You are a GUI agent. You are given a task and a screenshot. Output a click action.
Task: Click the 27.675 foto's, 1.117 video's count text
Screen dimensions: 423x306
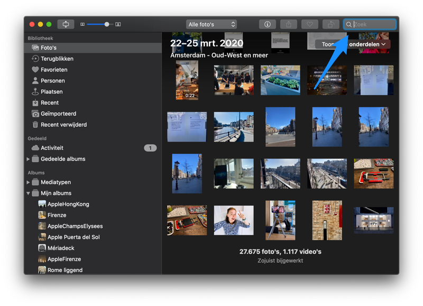[280, 252]
